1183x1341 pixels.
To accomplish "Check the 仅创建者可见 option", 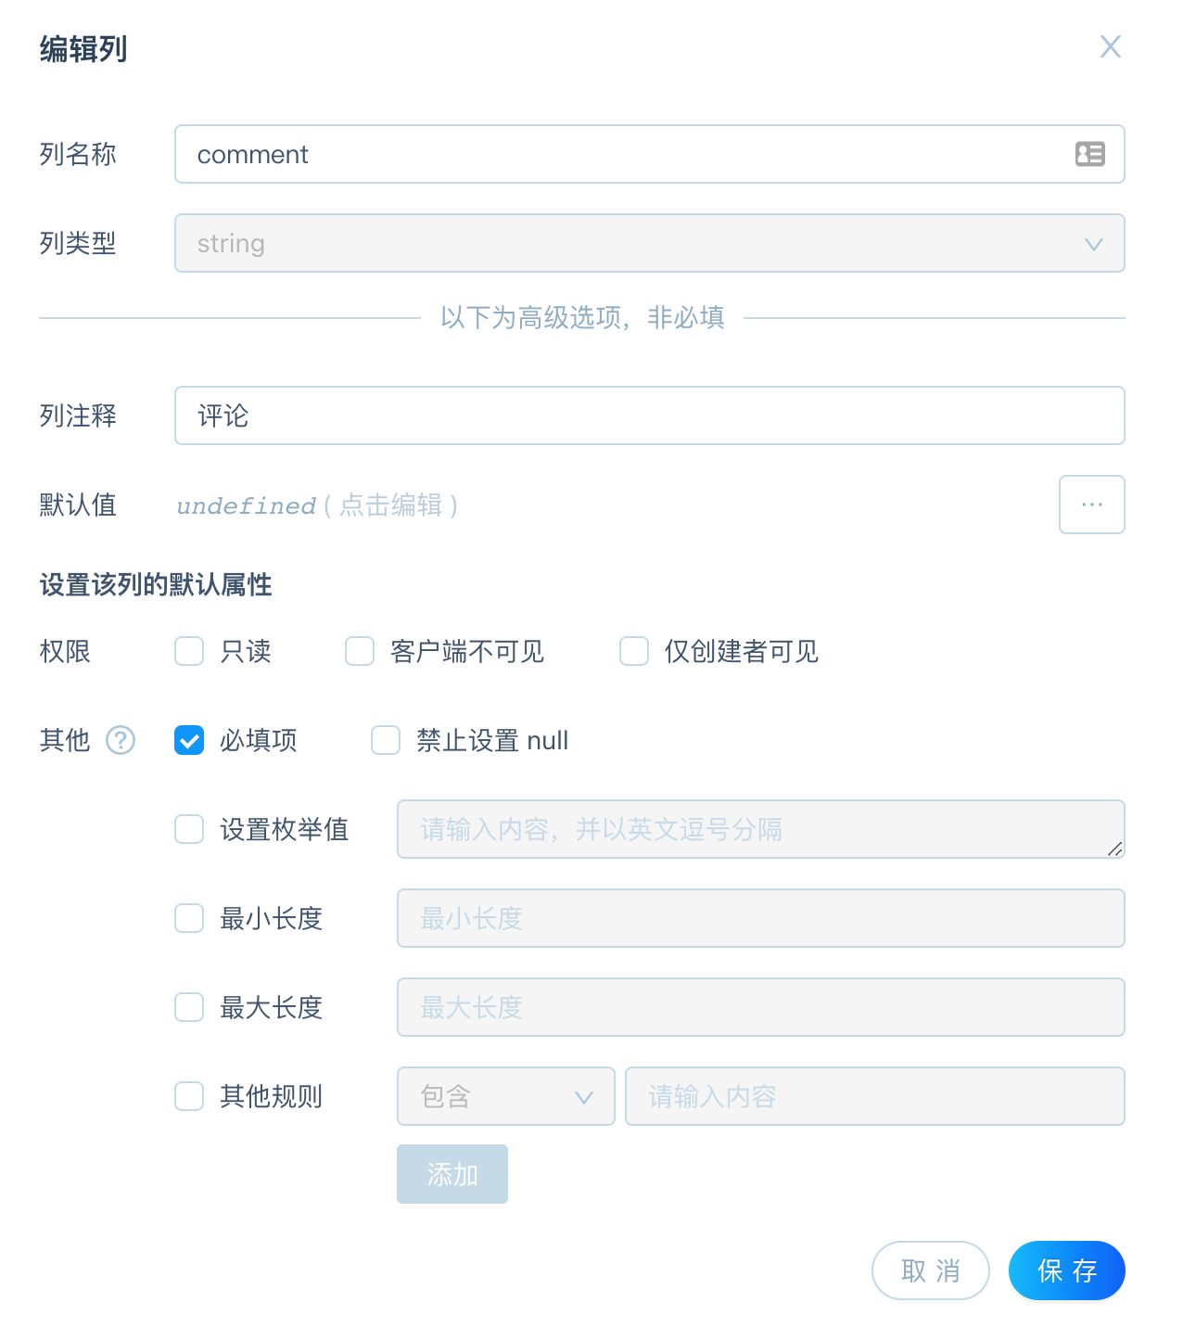I will [x=634, y=651].
